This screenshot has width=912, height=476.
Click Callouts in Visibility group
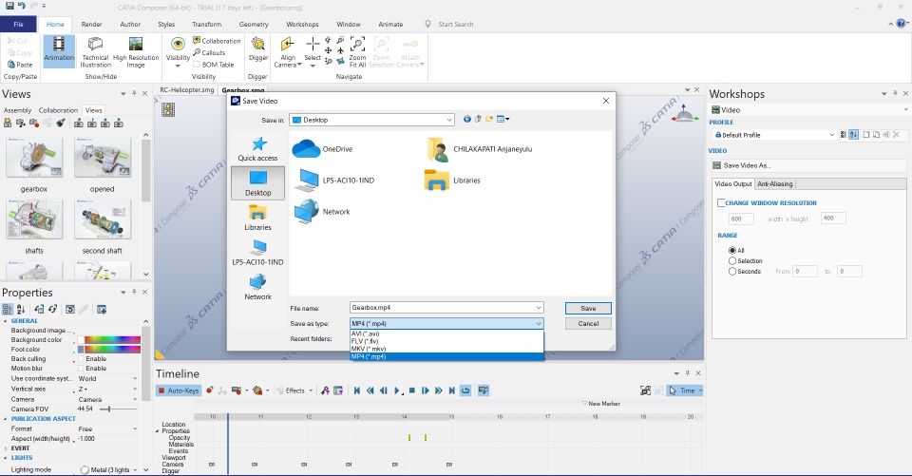(x=209, y=52)
